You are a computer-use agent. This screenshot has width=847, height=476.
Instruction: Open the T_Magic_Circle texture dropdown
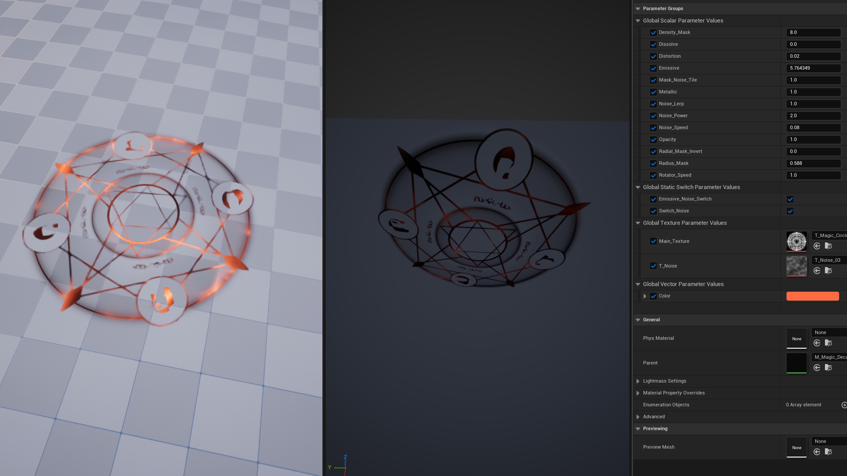point(829,236)
